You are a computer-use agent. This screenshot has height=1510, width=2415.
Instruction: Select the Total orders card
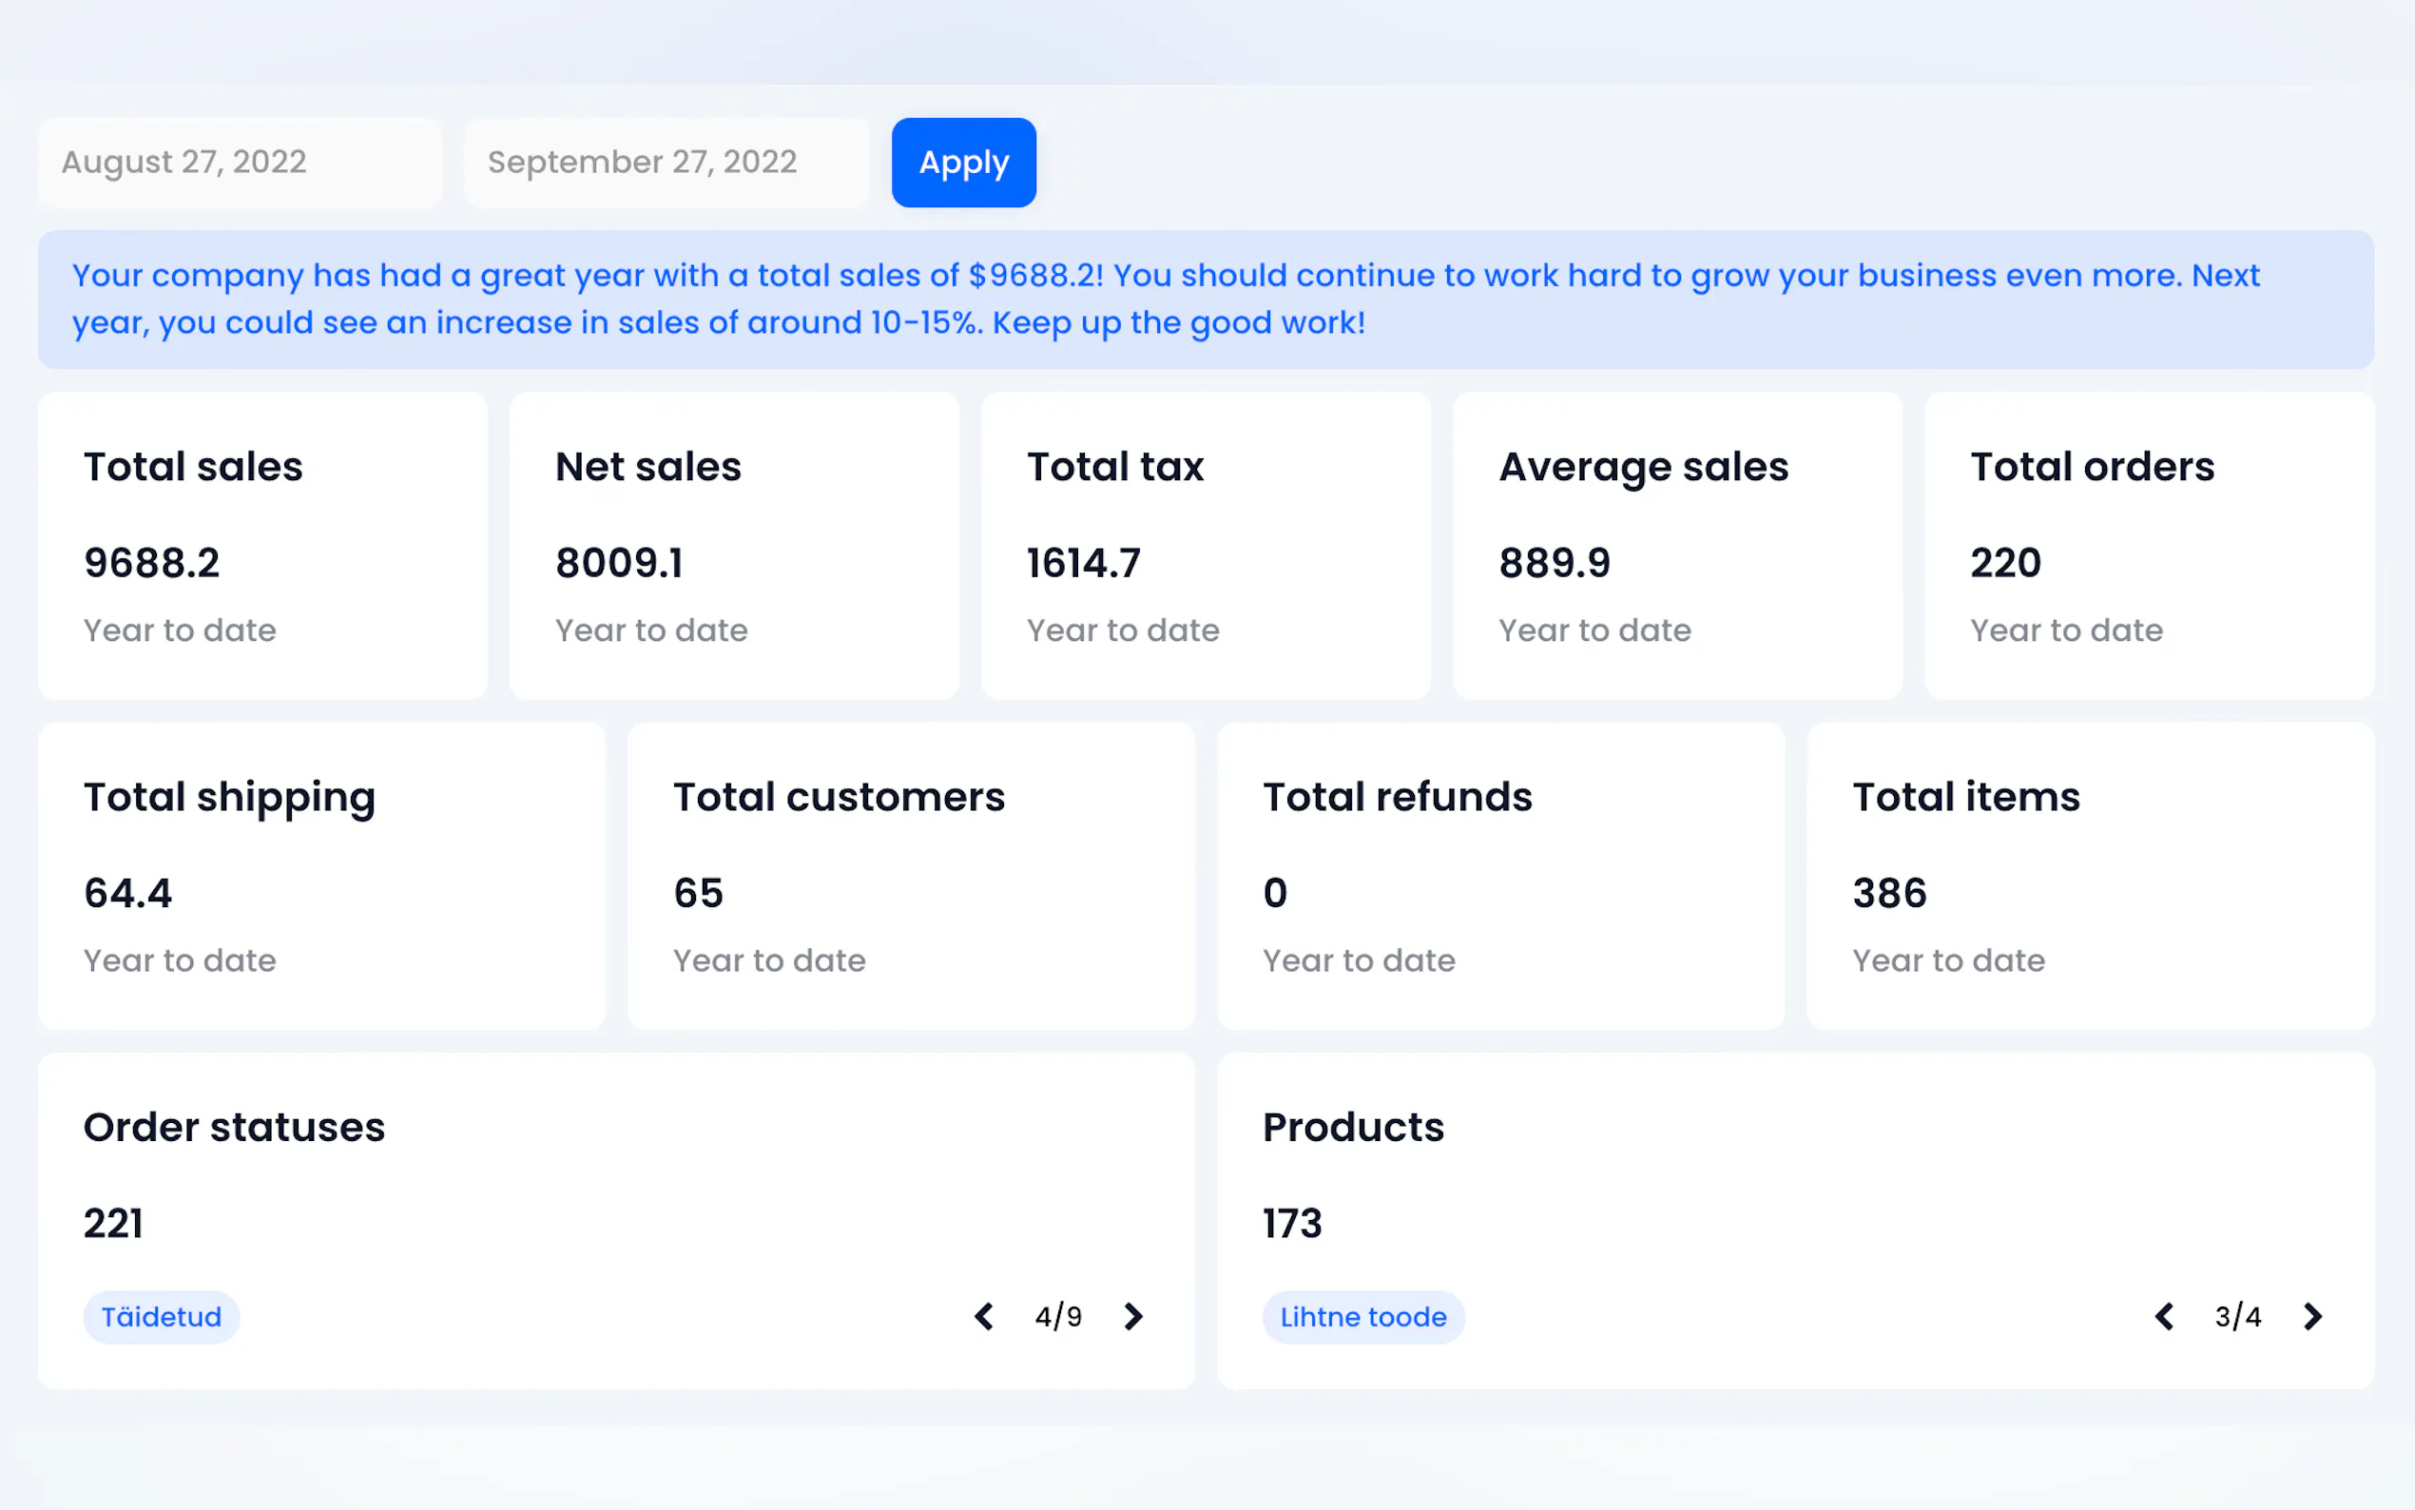click(x=2149, y=545)
